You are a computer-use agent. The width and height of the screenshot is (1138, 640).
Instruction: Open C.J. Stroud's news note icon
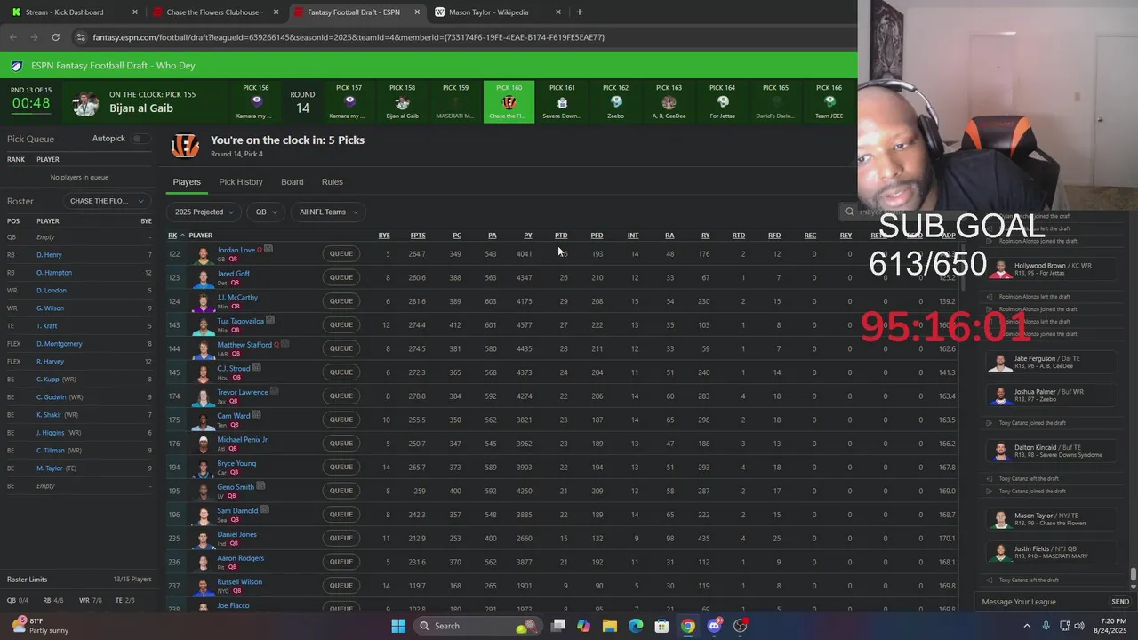pos(256,367)
